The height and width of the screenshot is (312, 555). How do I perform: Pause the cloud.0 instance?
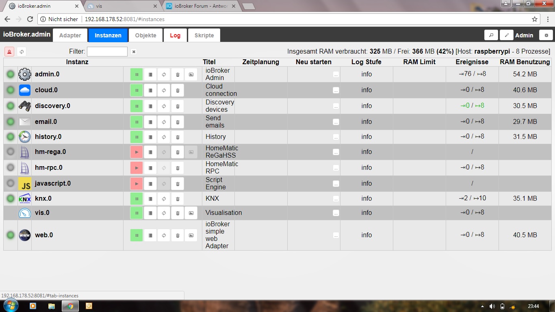[x=137, y=90]
